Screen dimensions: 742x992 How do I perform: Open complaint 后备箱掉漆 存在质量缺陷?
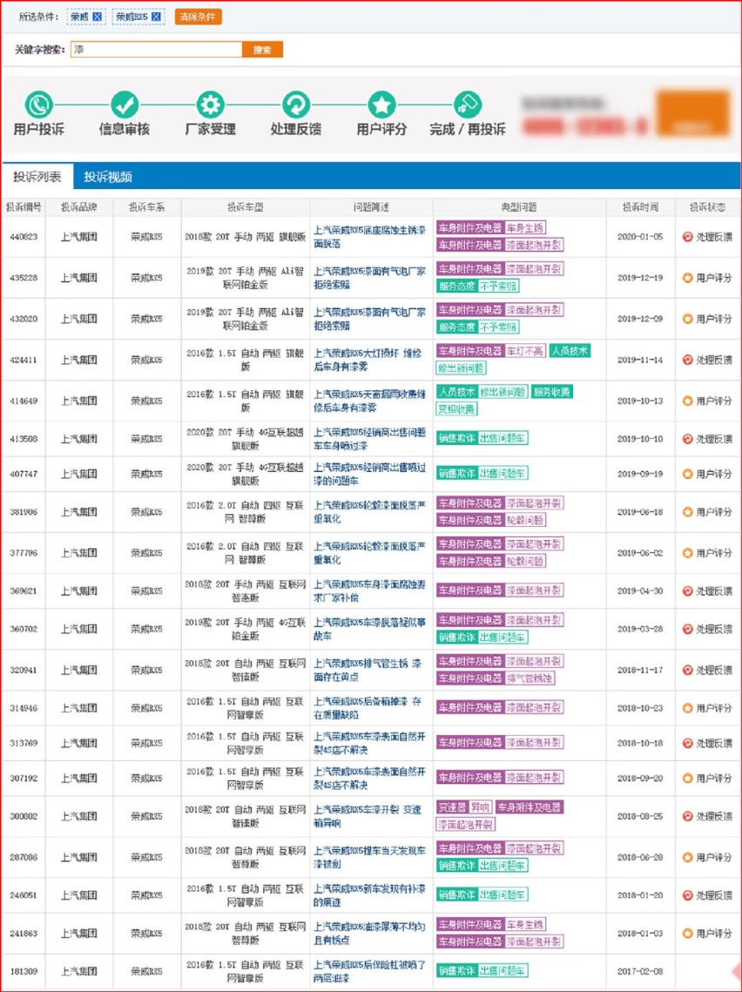pos(368,708)
